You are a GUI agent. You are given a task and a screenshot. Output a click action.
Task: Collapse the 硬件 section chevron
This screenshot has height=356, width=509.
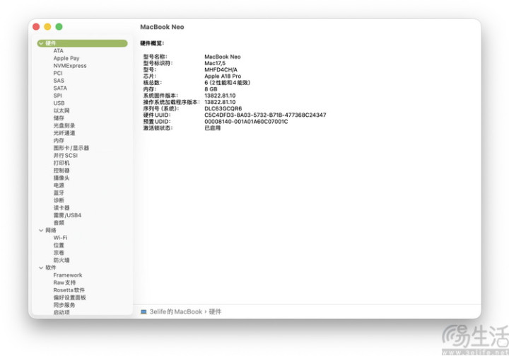click(41, 43)
